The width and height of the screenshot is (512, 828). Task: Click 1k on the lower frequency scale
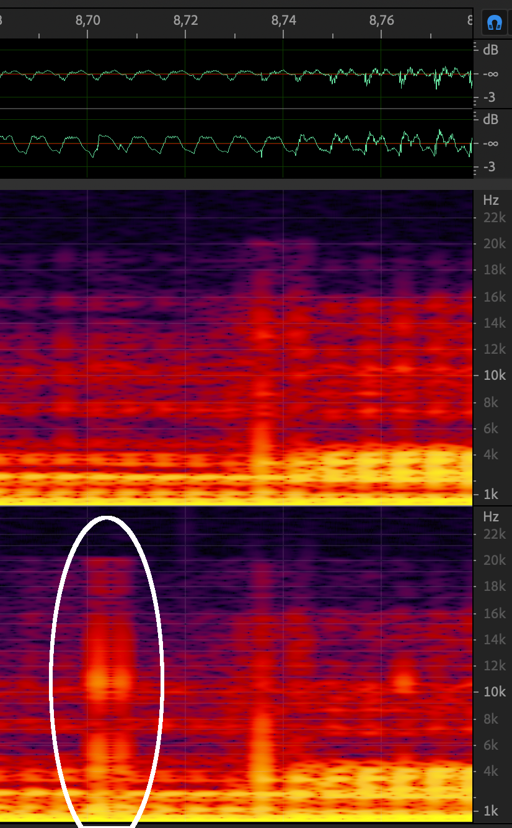(x=492, y=811)
